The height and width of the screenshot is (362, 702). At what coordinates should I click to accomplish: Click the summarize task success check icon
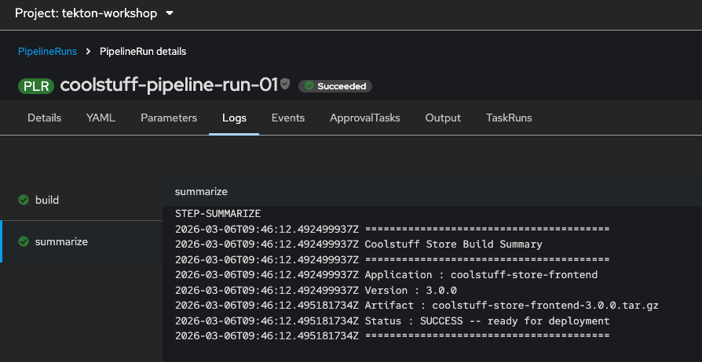(x=24, y=241)
